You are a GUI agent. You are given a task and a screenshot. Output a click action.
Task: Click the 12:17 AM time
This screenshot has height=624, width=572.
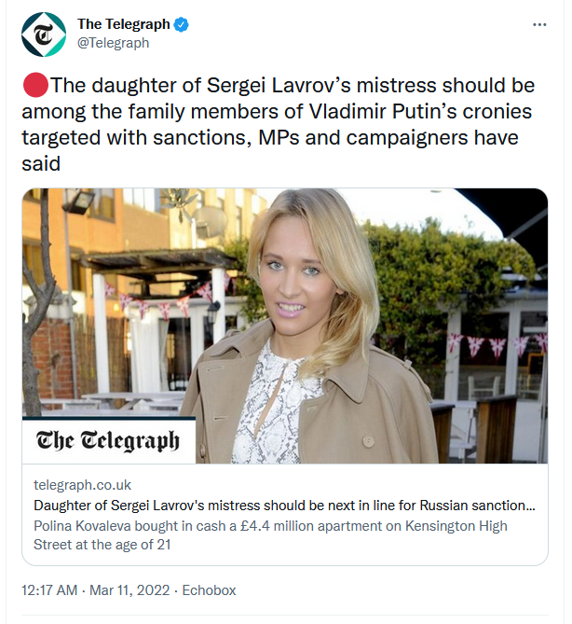[x=52, y=589]
